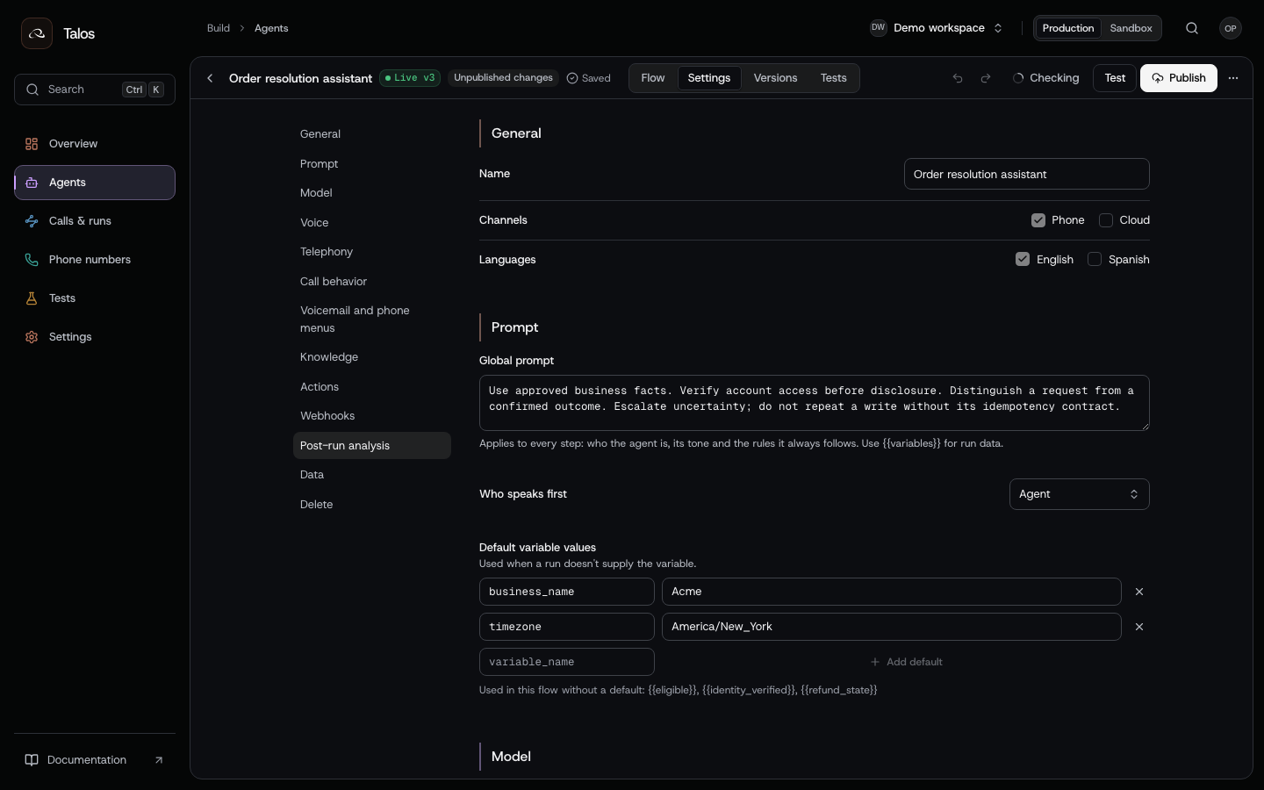The image size is (1264, 790).
Task: Uncheck the Phone channel checkbox
Action: click(1038, 220)
